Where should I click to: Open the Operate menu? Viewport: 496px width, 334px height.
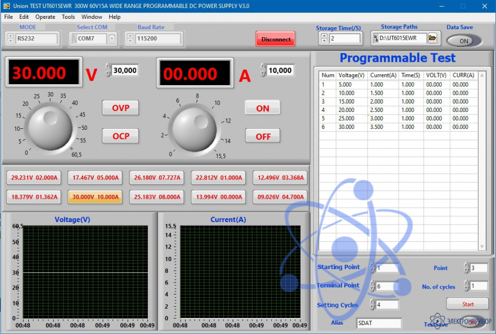[x=45, y=17]
